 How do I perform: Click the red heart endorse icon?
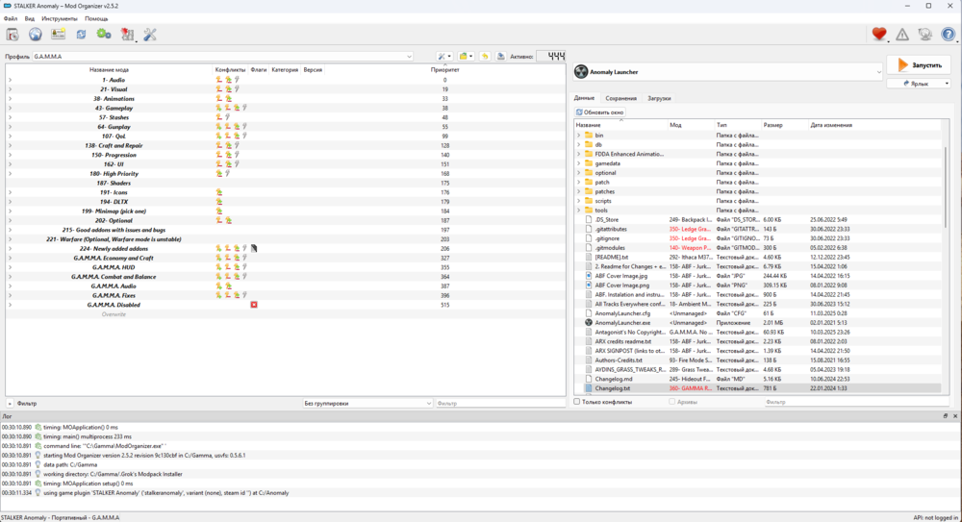coord(879,35)
